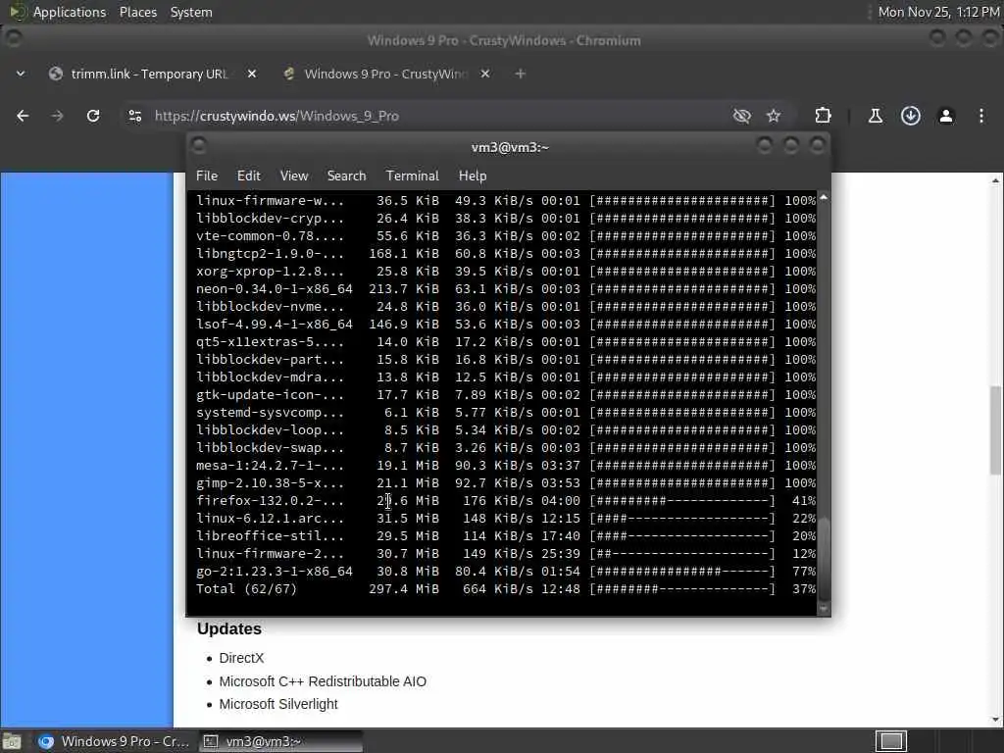Click the neon-0.34.0-1-x86_64 line

click(x=506, y=289)
